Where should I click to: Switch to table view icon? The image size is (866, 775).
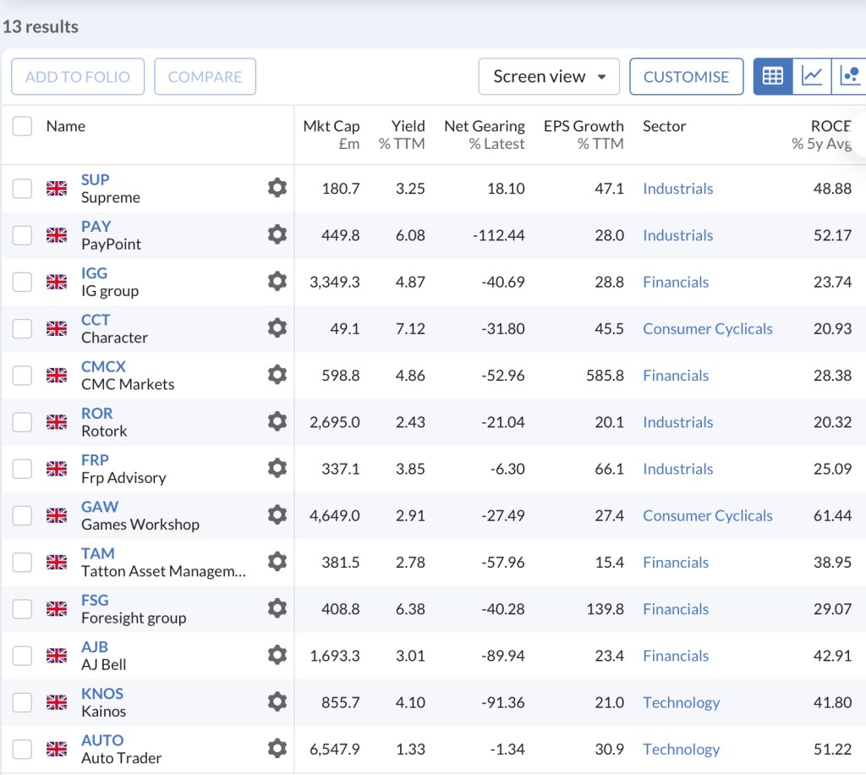[773, 76]
